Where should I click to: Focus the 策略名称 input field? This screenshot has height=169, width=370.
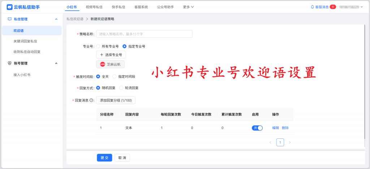pos(144,34)
